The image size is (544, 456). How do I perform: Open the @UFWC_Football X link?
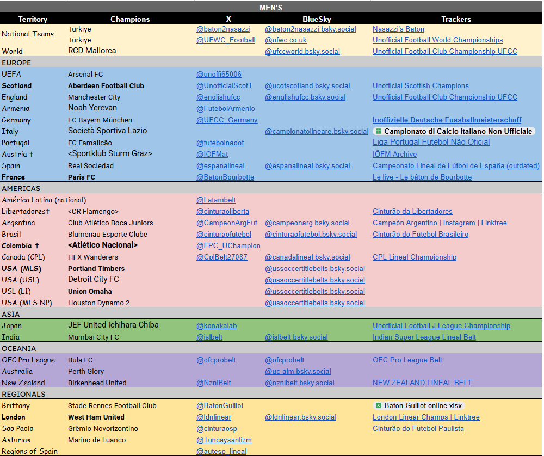pos(226,40)
